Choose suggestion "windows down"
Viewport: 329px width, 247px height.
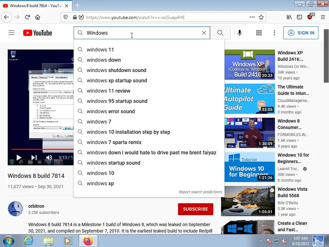click(x=149, y=60)
